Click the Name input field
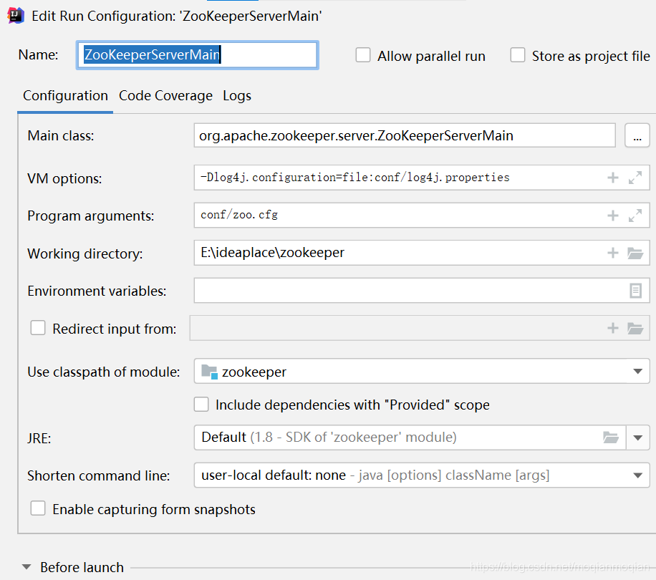656x580 pixels. click(197, 55)
